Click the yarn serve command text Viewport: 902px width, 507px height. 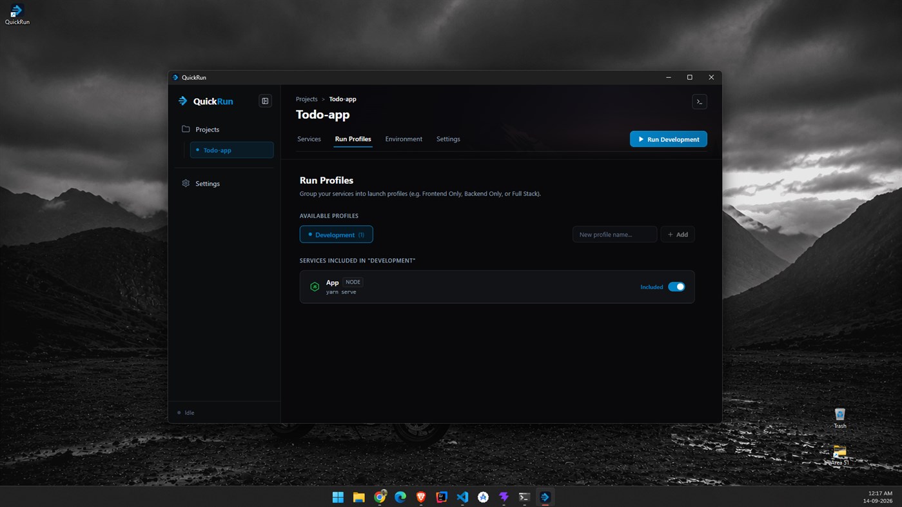341,292
